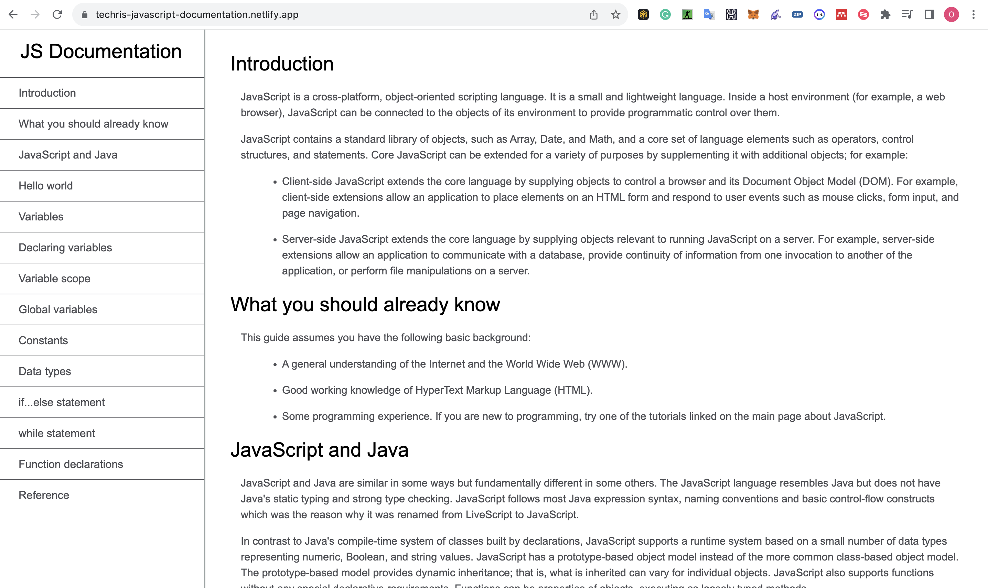The image size is (988, 588).
Task: Go back to the previous page
Action: [13, 15]
